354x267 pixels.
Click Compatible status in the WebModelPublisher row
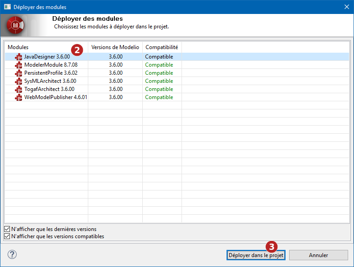(x=159, y=97)
